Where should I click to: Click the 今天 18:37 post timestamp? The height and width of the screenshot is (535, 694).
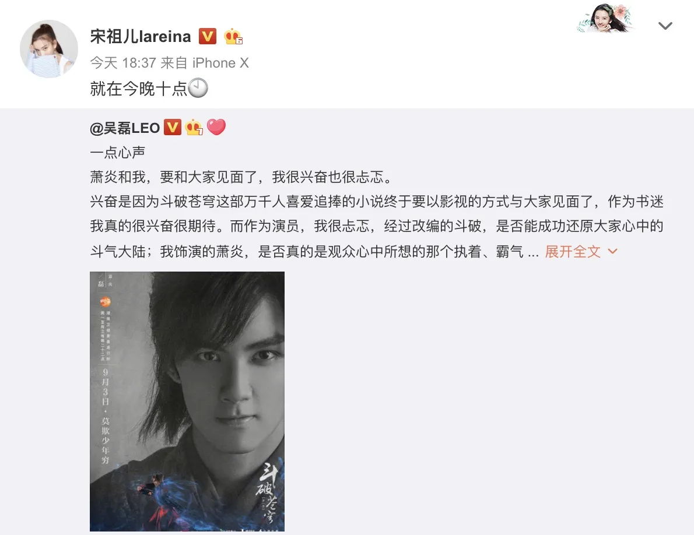click(x=123, y=63)
